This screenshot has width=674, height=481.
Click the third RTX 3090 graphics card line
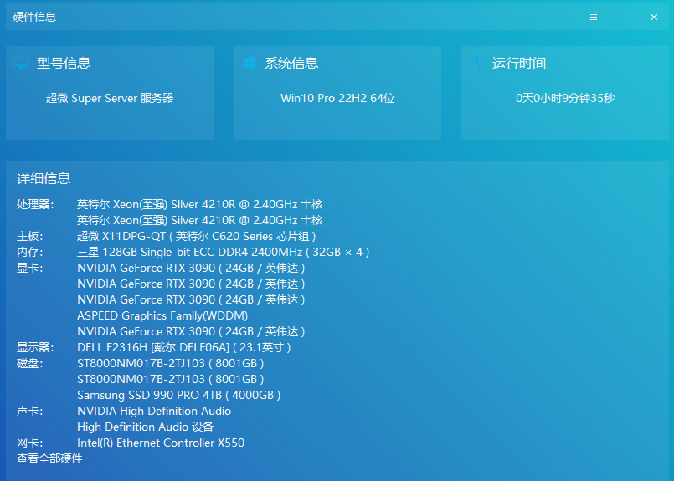click(x=191, y=299)
